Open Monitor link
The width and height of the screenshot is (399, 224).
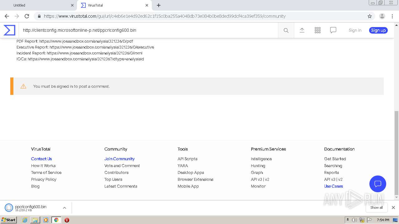coord(258,186)
